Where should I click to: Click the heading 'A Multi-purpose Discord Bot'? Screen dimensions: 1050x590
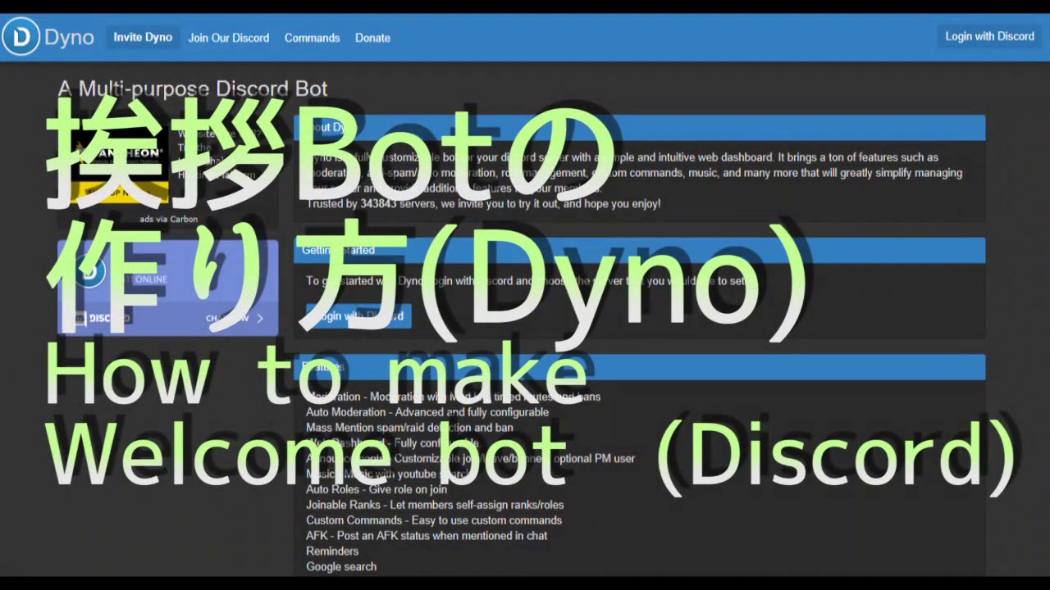tap(193, 88)
